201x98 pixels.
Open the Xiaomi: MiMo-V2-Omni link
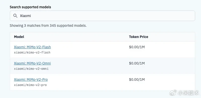click(32, 63)
